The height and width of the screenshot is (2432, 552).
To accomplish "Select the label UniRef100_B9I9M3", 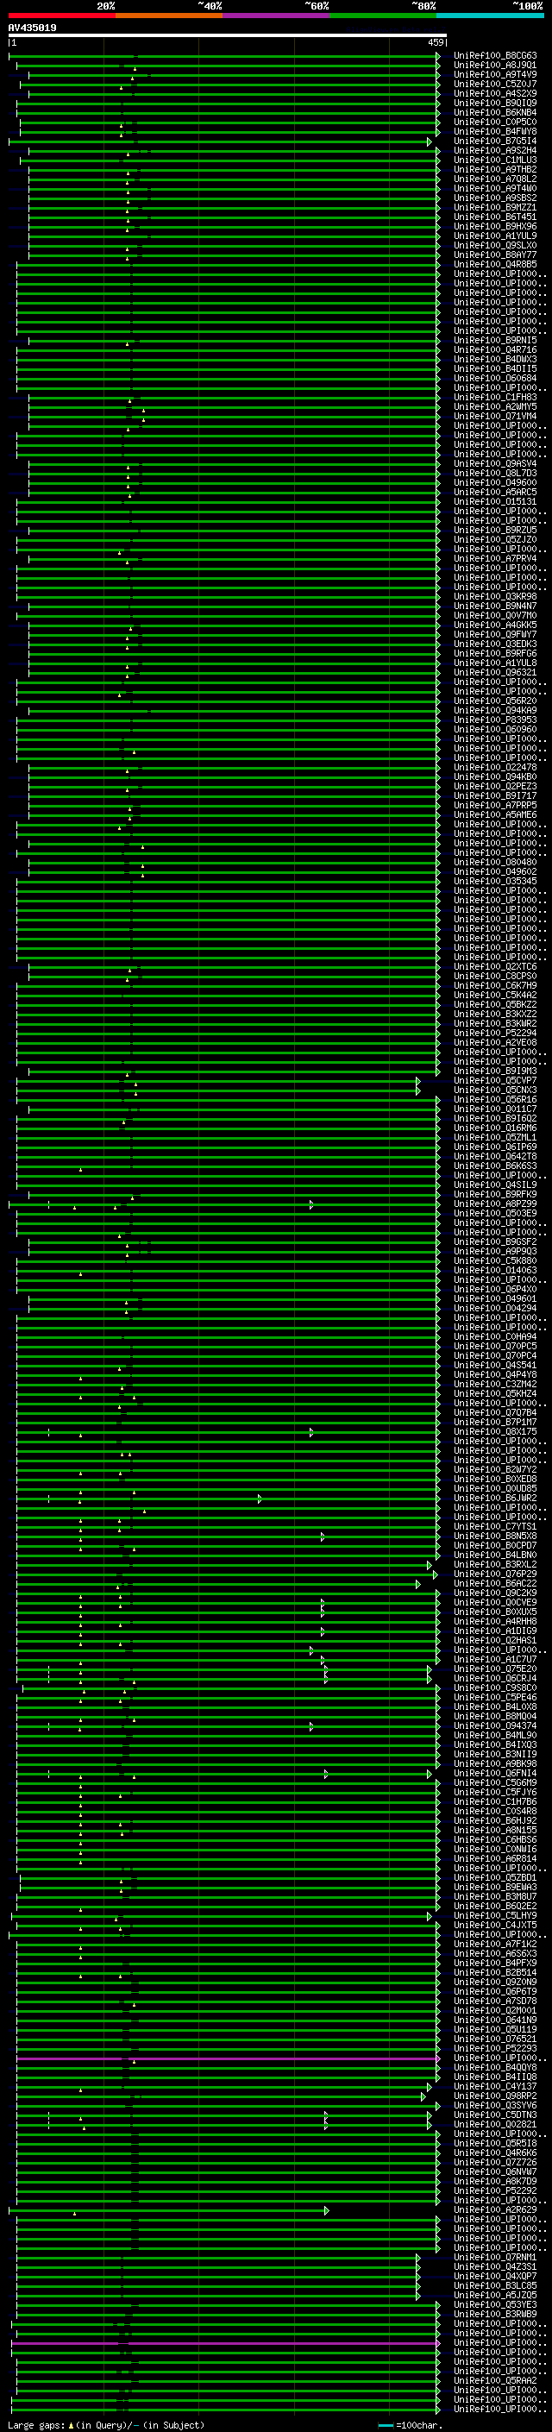I will [x=495, y=1071].
